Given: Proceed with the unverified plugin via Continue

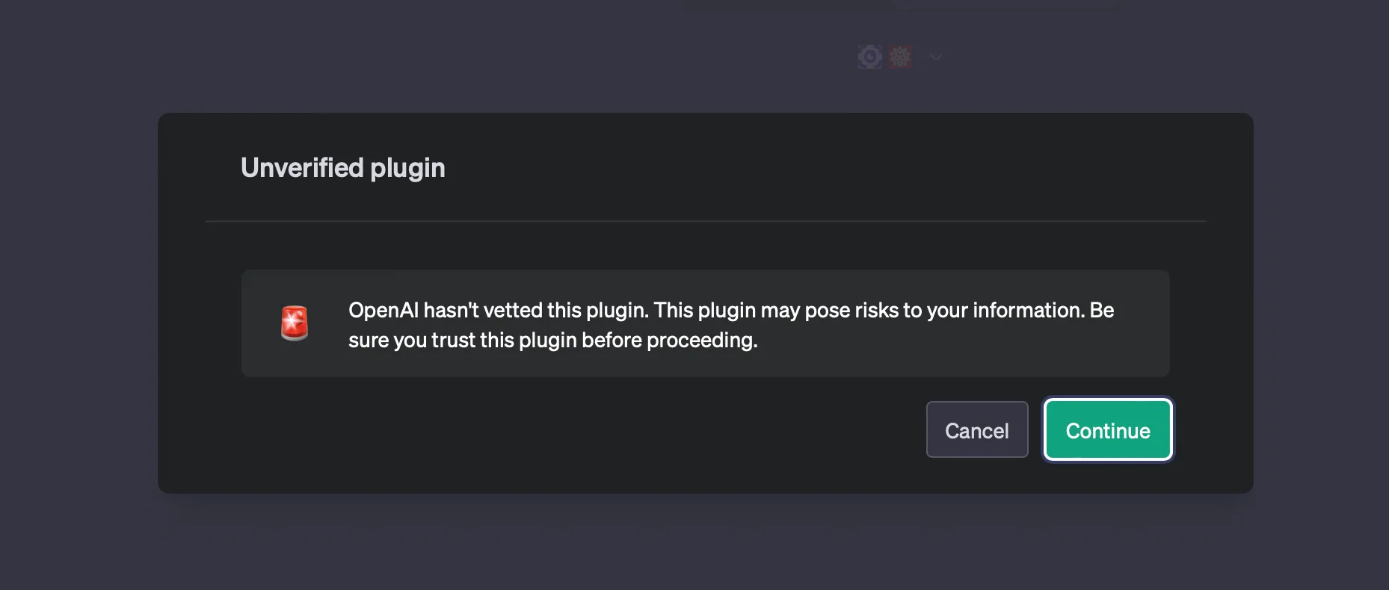Looking at the screenshot, I should (x=1107, y=430).
